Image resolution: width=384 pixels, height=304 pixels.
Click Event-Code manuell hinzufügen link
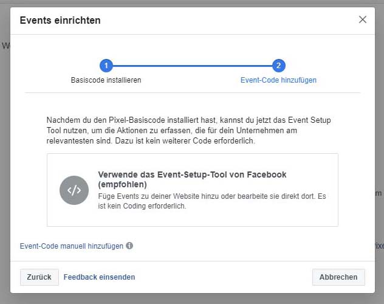72,246
